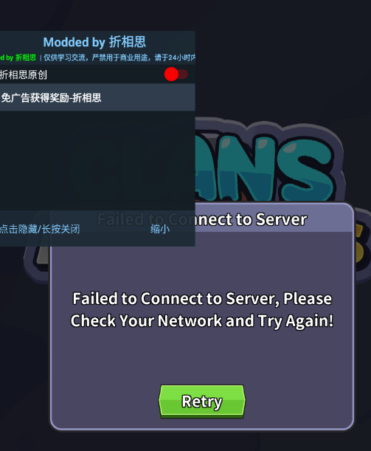Click blank dialog body below error message
This screenshot has height=451, width=371.
coord(202,357)
